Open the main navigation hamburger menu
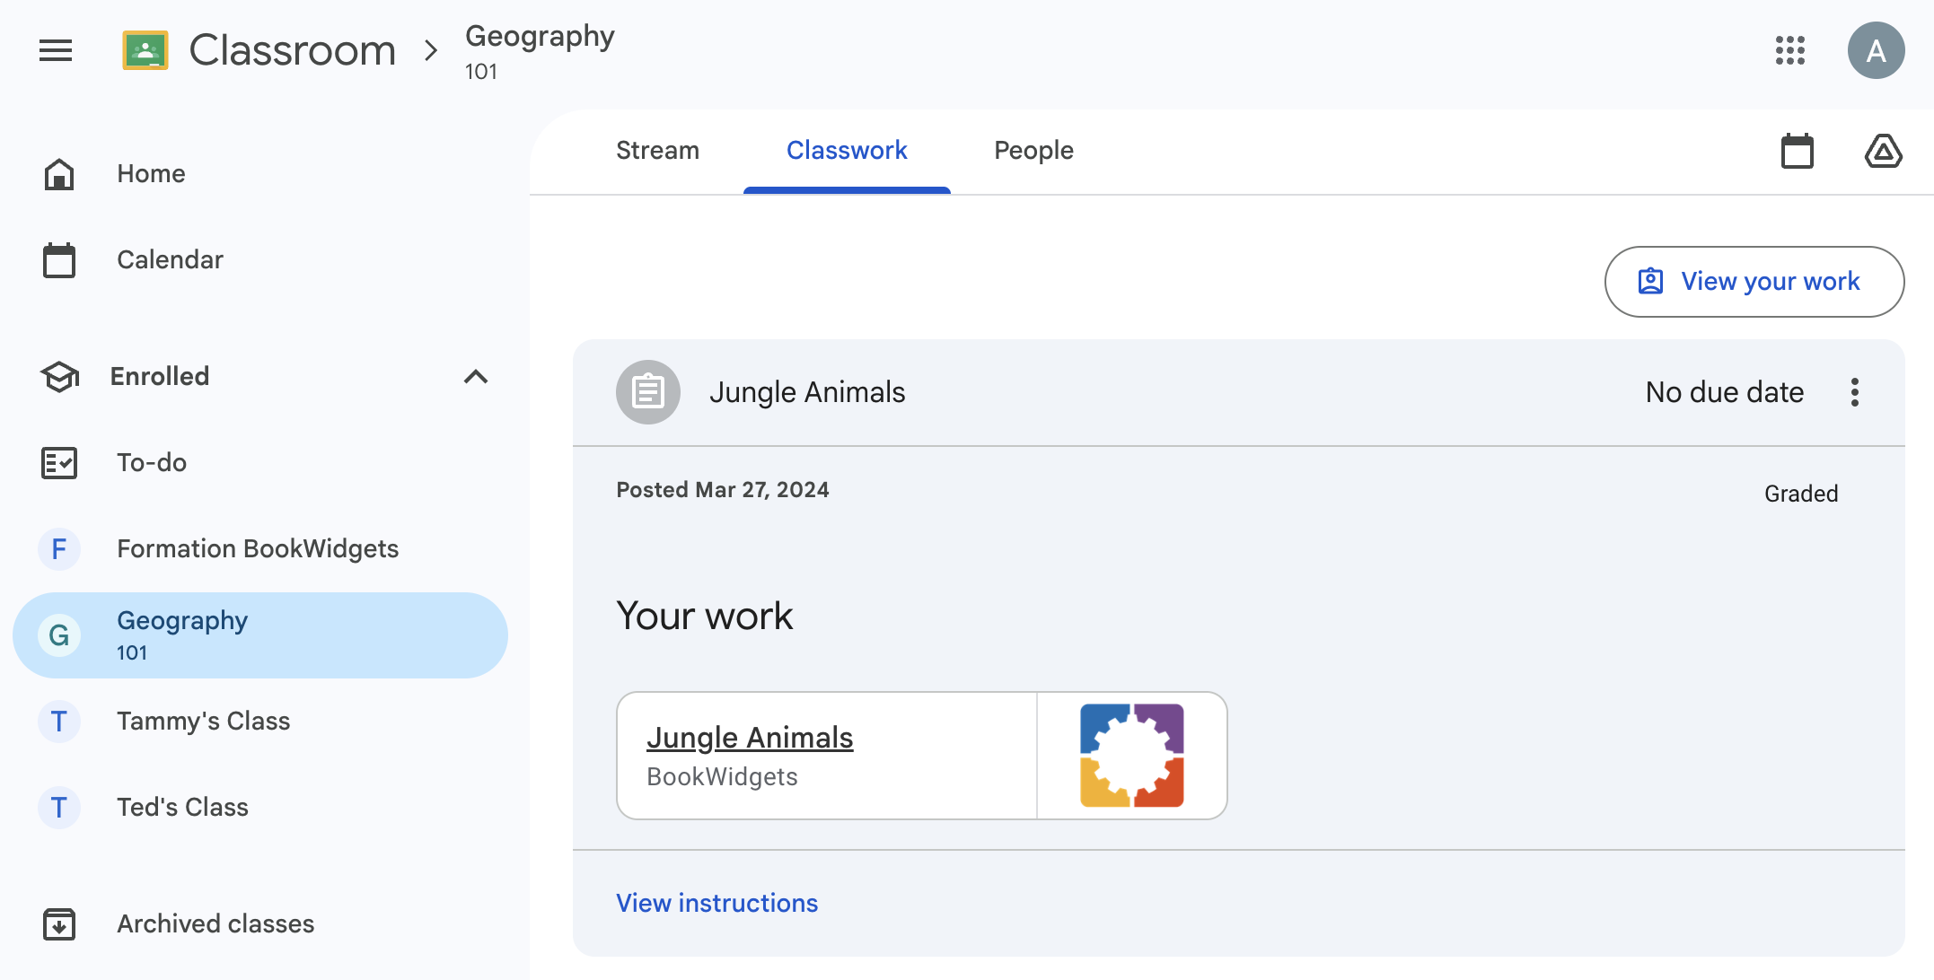This screenshot has height=980, width=1934. coord(55,50)
